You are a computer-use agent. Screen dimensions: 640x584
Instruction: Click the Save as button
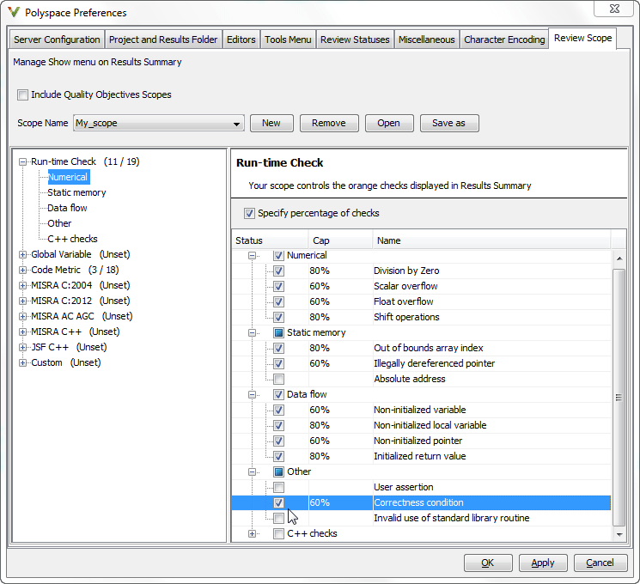point(449,124)
